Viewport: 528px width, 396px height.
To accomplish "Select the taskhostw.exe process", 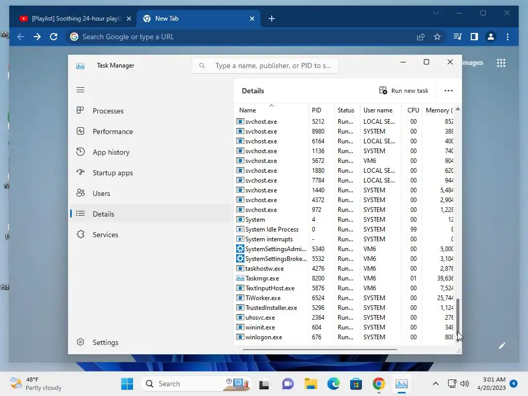I will coord(344,268).
